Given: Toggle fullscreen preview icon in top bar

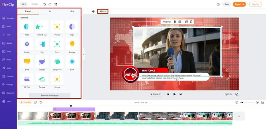Looking at the screenshot, I should (x=56, y=4).
